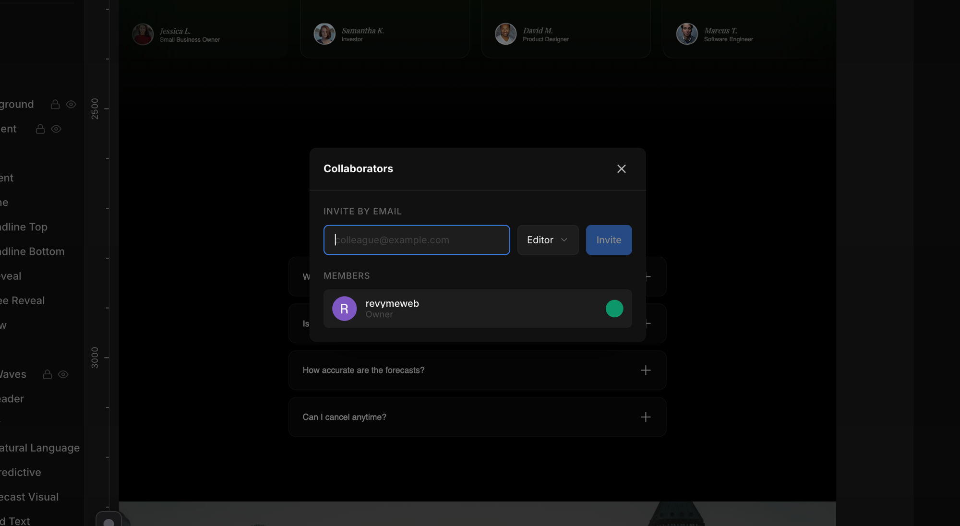Toggle lock on the 'ent' layer row
Viewport: 960px width, 526px height.
tap(40, 129)
